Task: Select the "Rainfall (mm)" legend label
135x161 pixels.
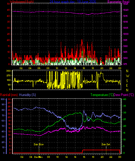Action: tap(9, 95)
